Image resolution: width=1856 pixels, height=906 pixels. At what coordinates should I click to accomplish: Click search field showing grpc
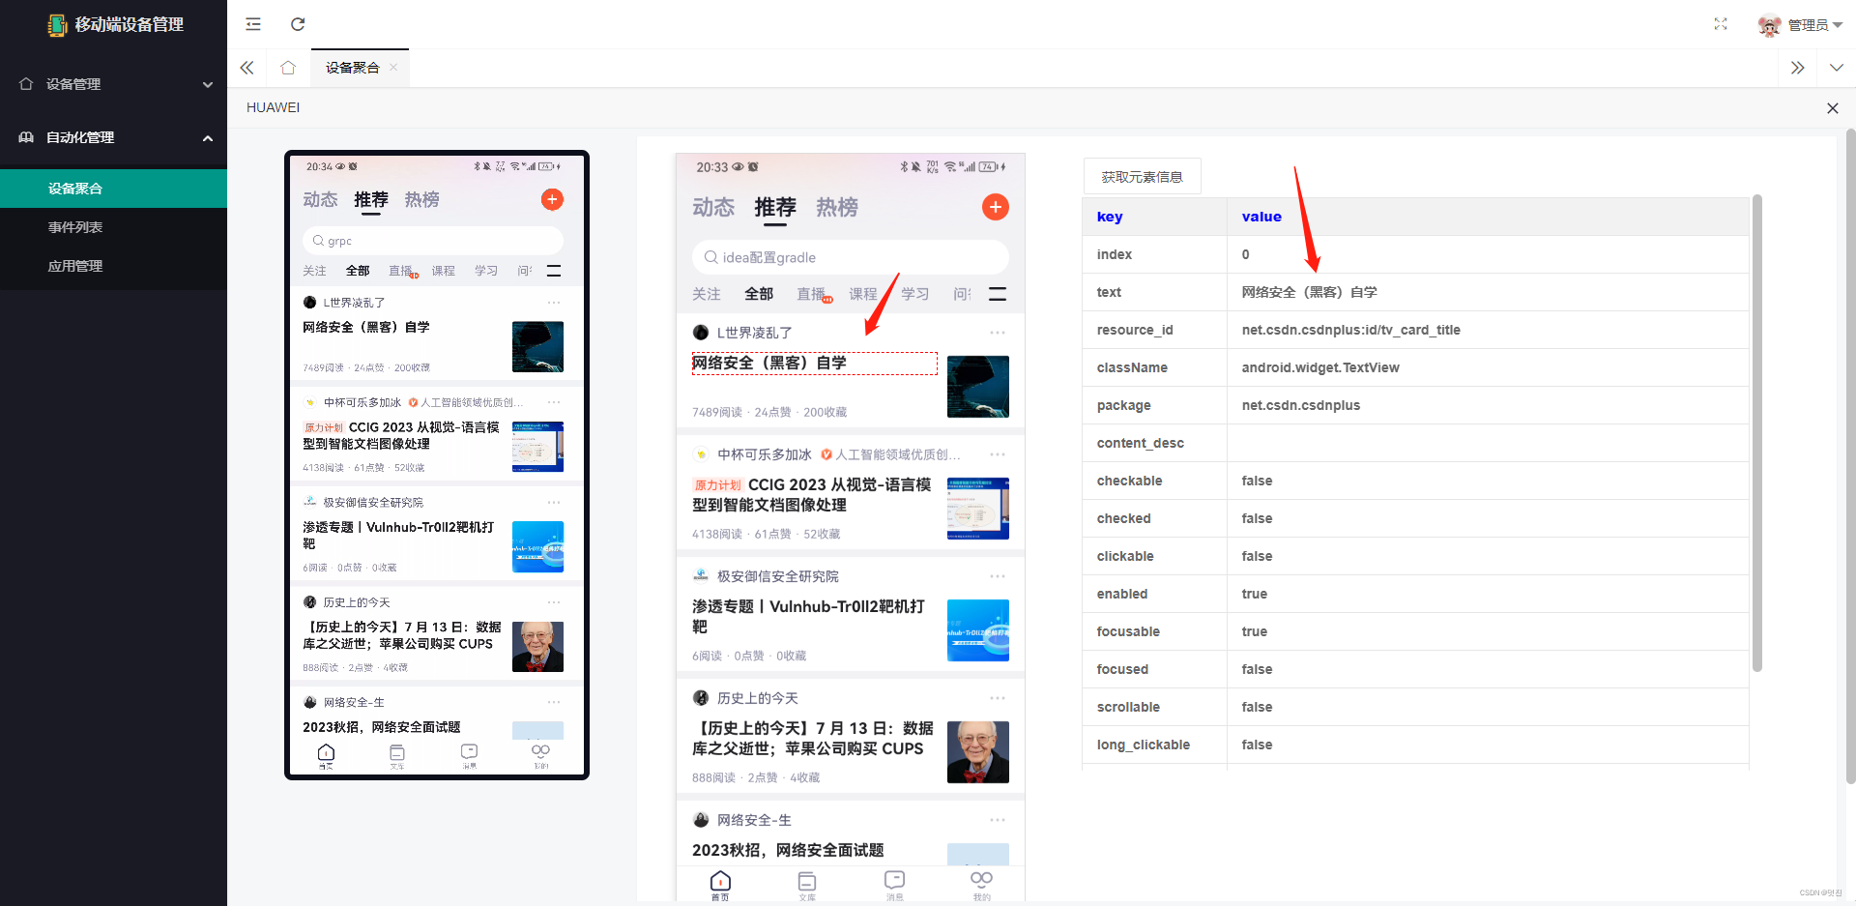[x=433, y=241]
